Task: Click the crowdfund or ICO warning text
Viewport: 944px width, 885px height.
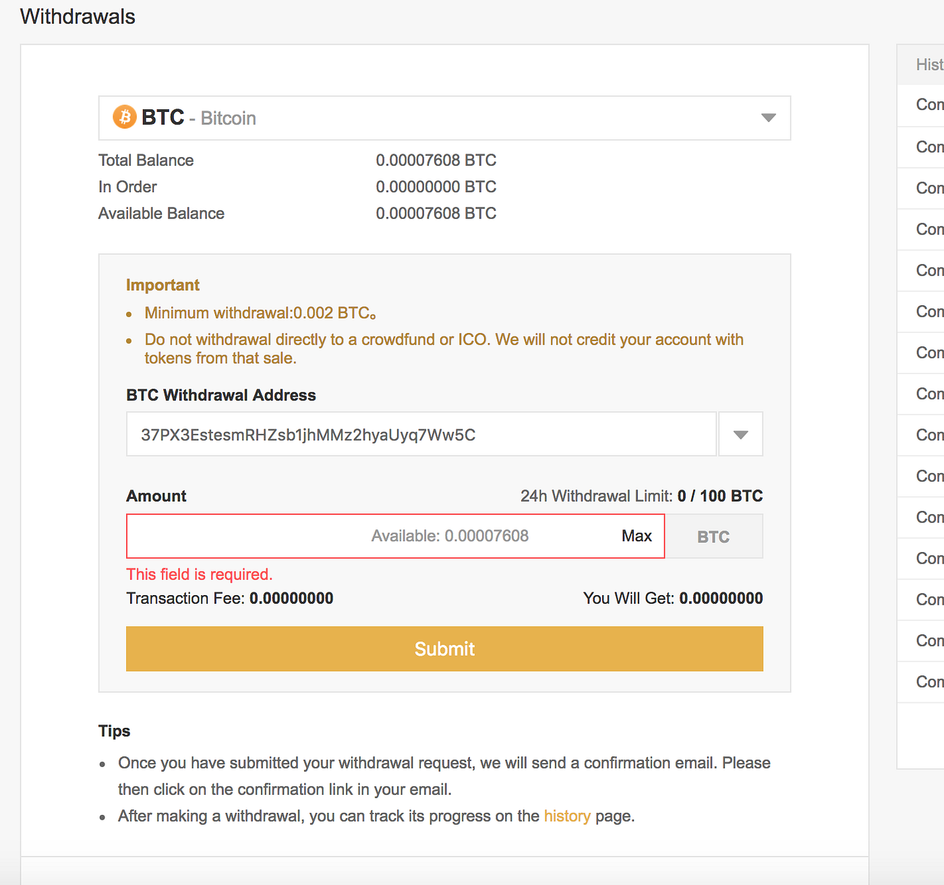Action: pyautogui.click(x=444, y=348)
